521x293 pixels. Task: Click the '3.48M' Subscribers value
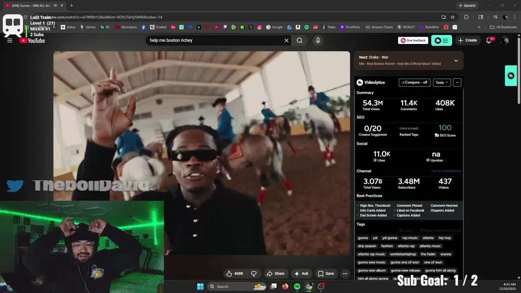click(x=409, y=181)
